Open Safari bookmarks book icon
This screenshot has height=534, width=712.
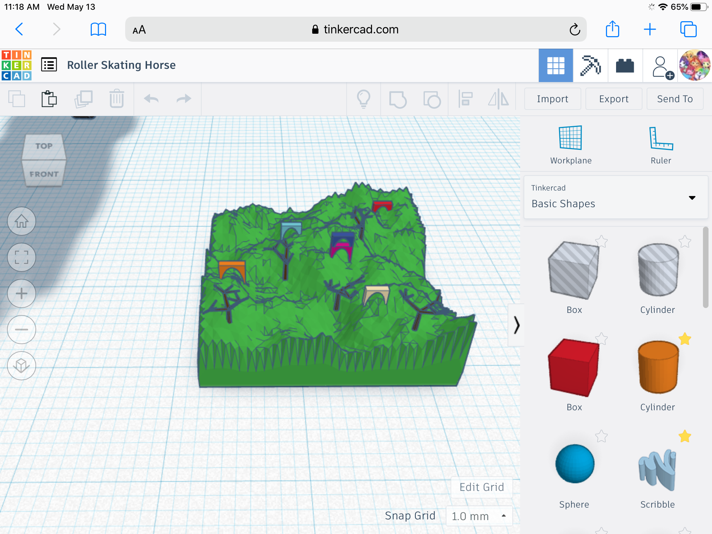[98, 29]
